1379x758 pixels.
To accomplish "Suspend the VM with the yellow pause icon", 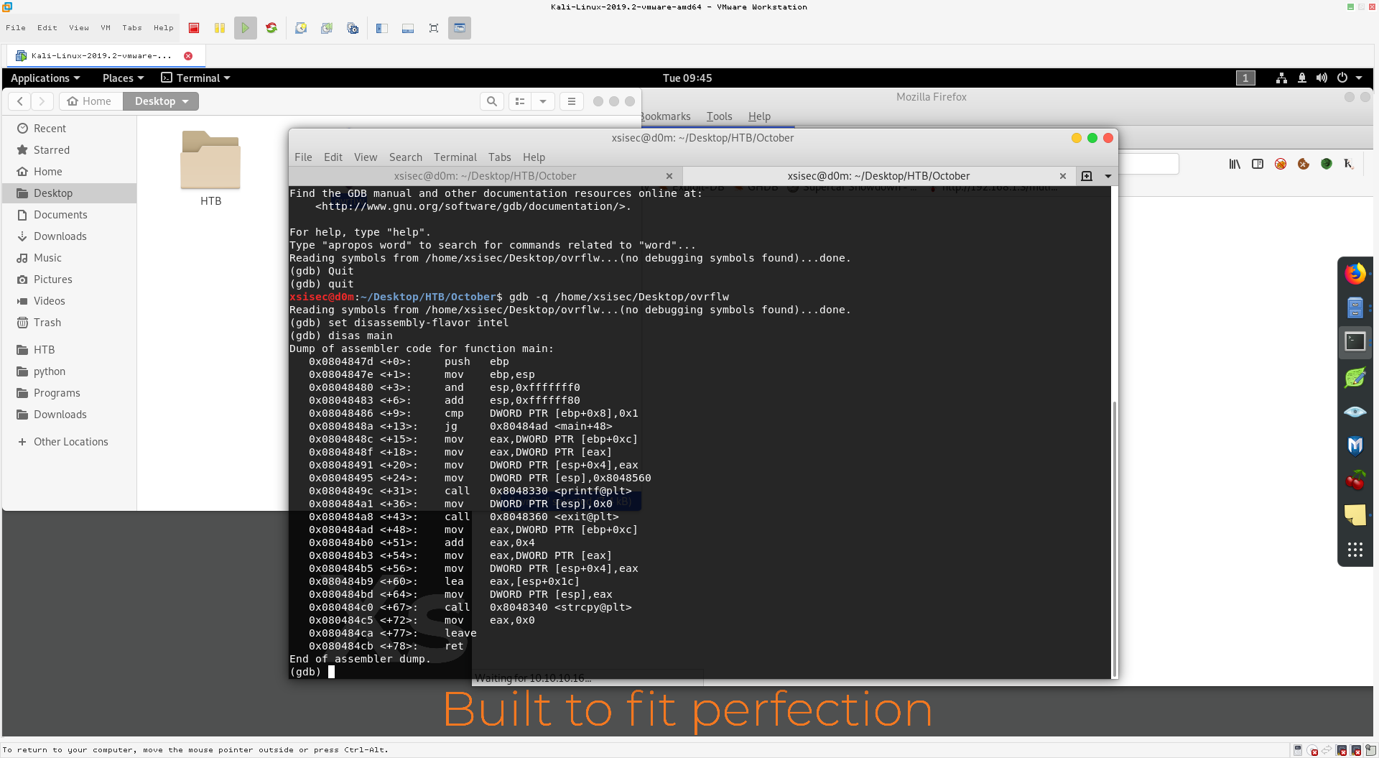I will tap(220, 28).
